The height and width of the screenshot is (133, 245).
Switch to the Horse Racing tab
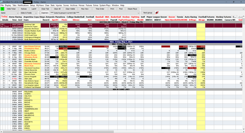point(15,17)
